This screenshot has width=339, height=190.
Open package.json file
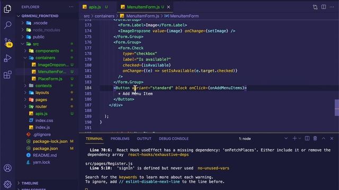[x=45, y=148]
